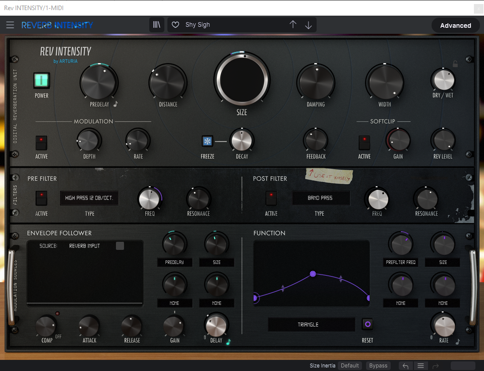
Task: Like the Shy Sigh preset with heart
Action: tap(175, 25)
